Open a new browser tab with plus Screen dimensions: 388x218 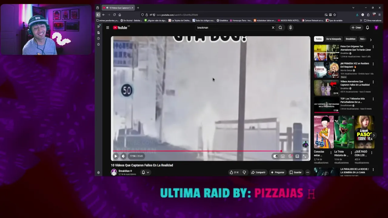pos(138,8)
